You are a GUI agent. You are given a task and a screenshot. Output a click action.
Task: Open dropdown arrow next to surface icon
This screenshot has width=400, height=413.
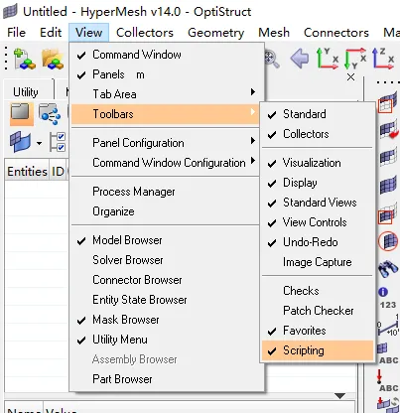39,143
